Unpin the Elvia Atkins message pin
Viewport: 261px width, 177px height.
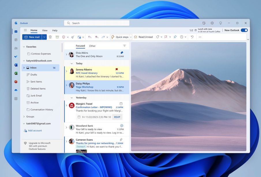[122, 53]
